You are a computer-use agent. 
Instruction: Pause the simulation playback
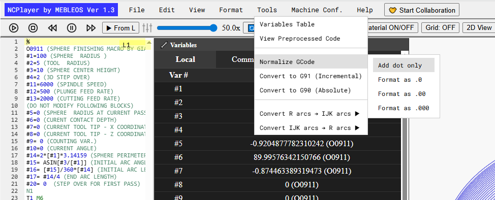(x=72, y=28)
